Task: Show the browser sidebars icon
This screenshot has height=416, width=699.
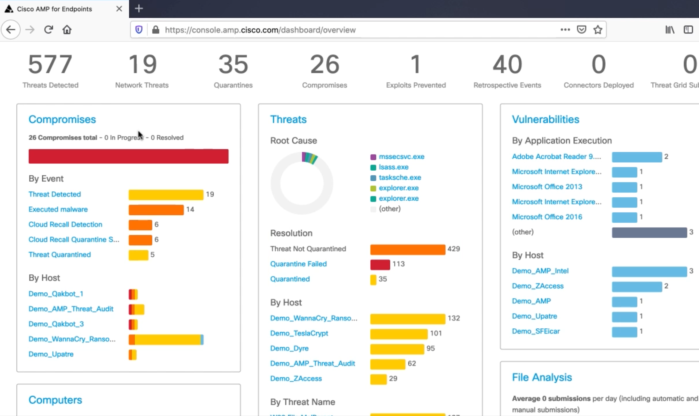Action: pos(688,30)
